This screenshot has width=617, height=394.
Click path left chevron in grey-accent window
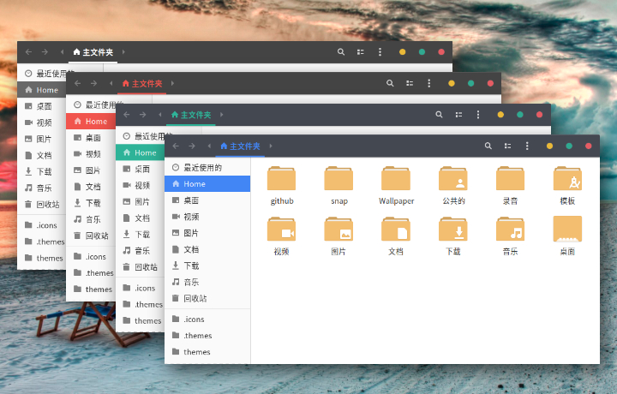63,52
